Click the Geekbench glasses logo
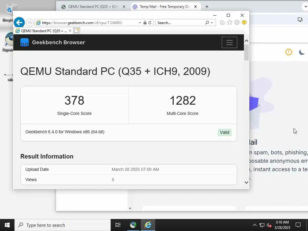The width and height of the screenshot is (308, 231). coord(25,42)
